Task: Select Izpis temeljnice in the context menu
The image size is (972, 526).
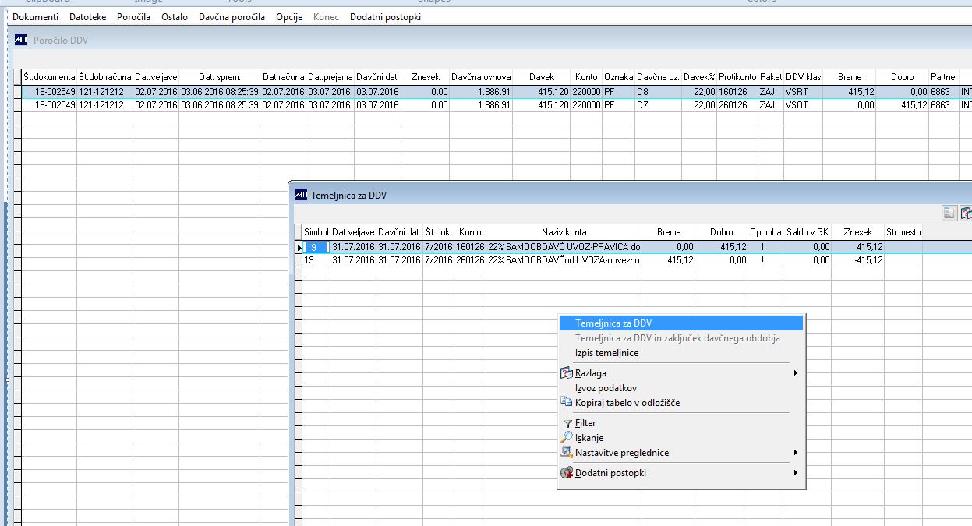Action: click(x=681, y=353)
